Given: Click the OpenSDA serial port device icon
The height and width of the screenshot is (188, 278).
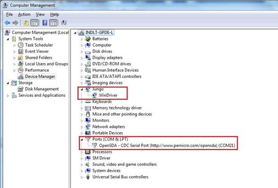Looking at the screenshot, I should (94, 145).
